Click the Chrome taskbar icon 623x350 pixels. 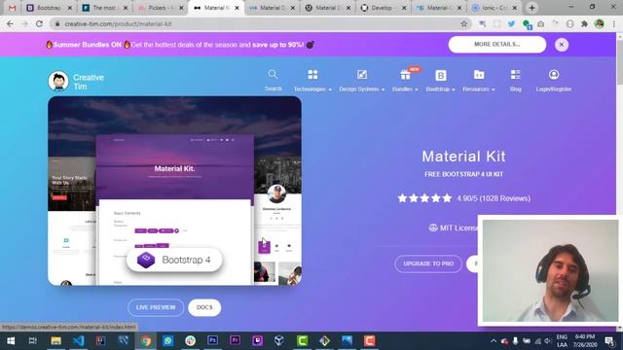coord(146,341)
